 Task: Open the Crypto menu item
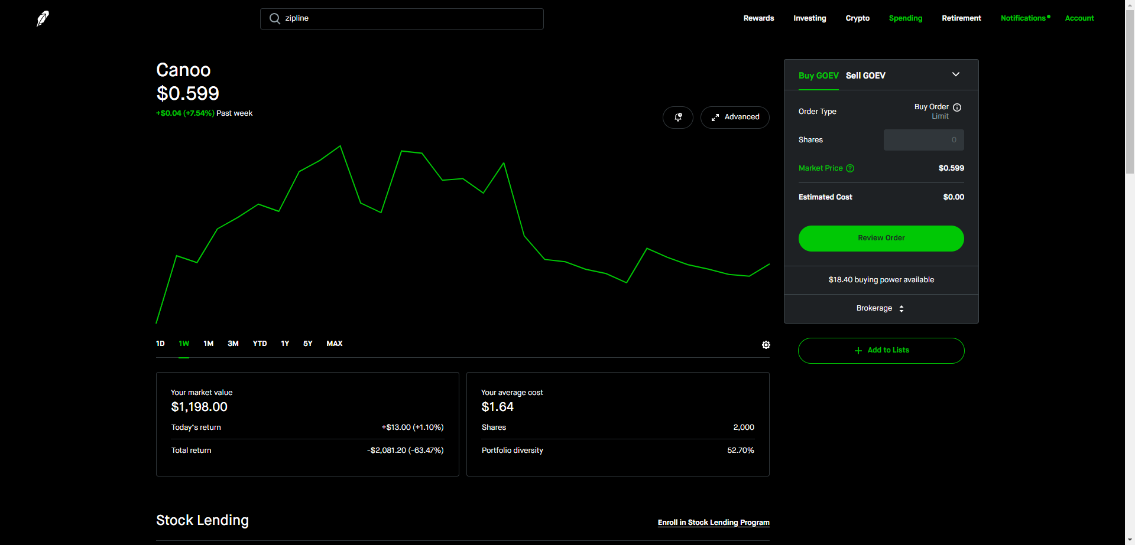point(857,18)
